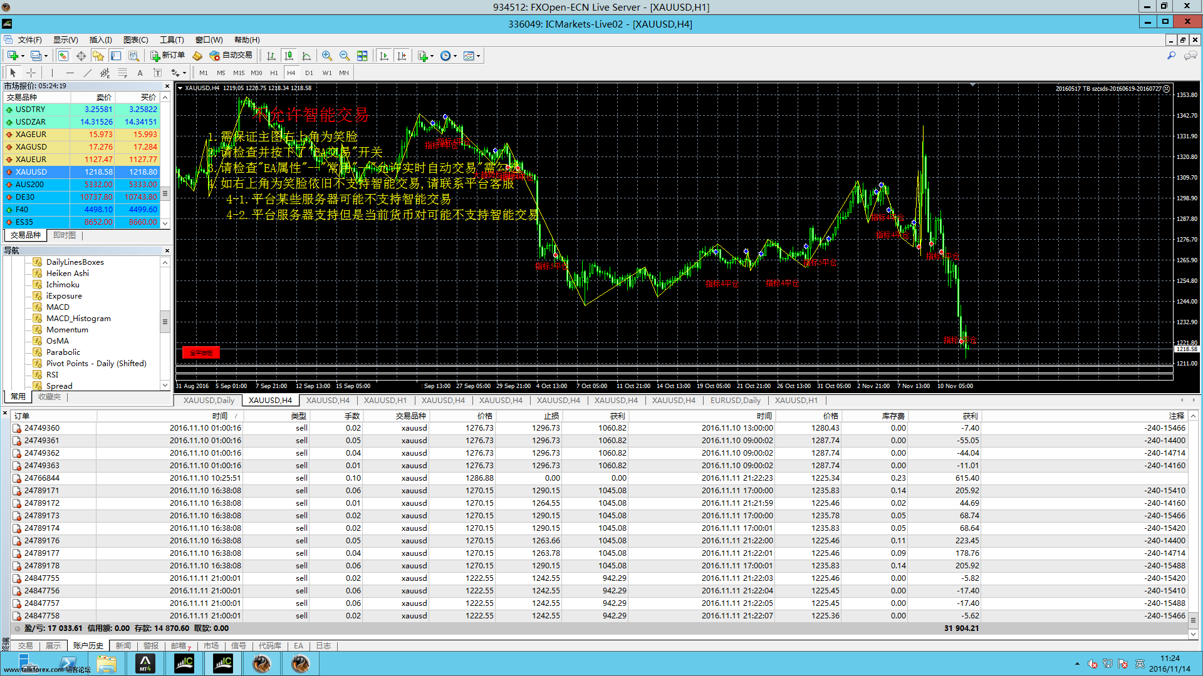Open the 文件(F) menu
Image resolution: width=1203 pixels, height=676 pixels.
[x=29, y=39]
